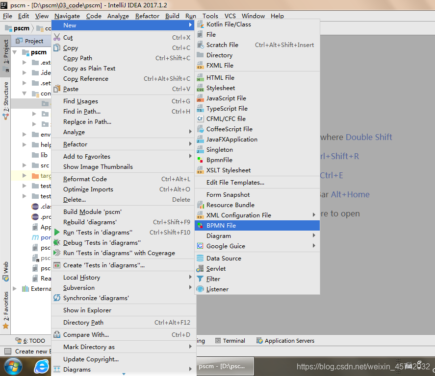The width and height of the screenshot is (435, 376).
Task: Open the Terminal tool window
Action: pyautogui.click(x=230, y=341)
